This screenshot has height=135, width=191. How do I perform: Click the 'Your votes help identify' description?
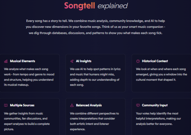(159, 119)
